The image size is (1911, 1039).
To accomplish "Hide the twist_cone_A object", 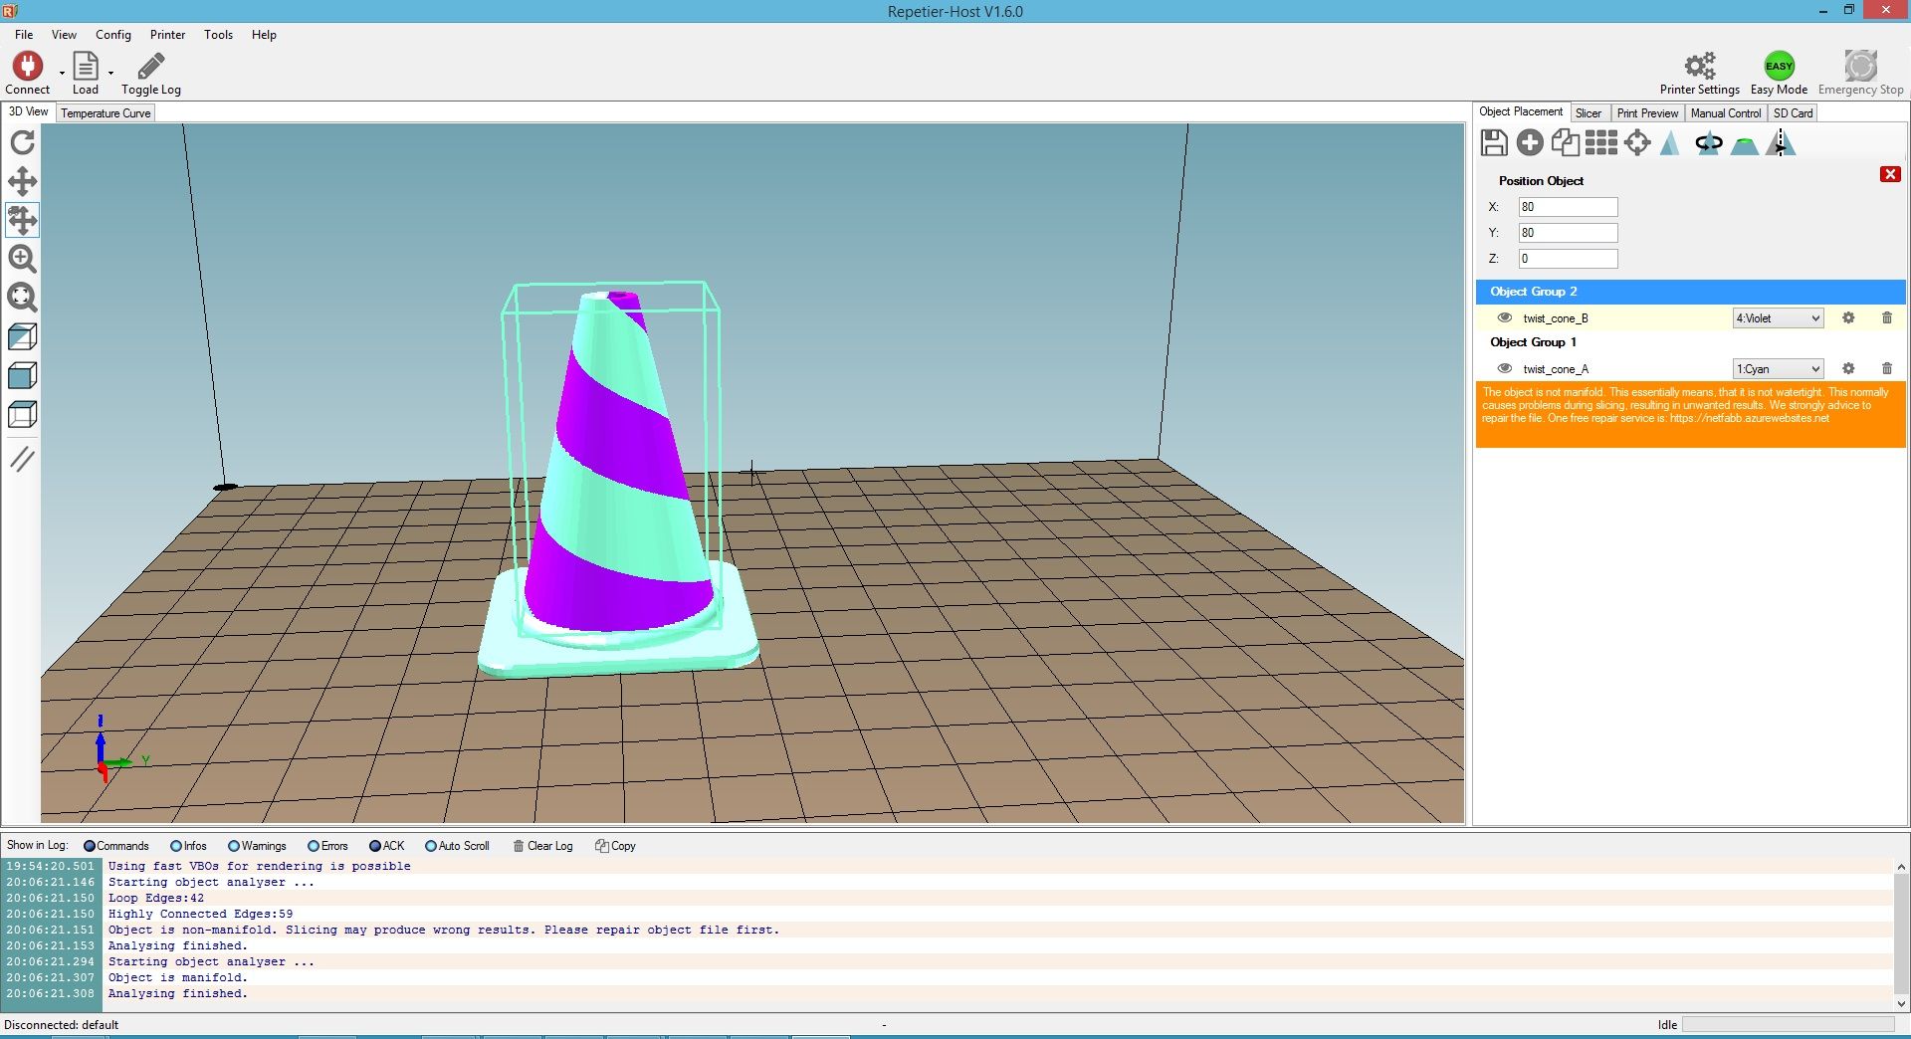I will pyautogui.click(x=1504, y=368).
